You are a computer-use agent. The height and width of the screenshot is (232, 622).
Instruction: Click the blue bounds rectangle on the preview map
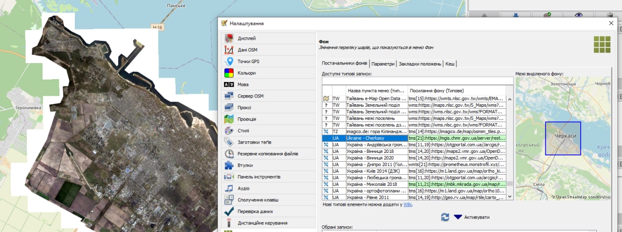tap(563, 138)
